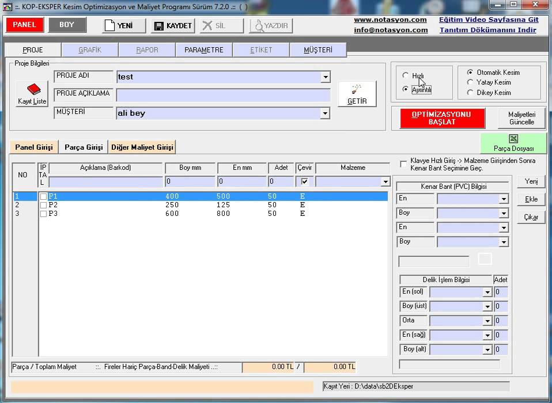This screenshot has height=403, width=552.
Task: Open the Malzeme dropdown in entry row
Action: coord(385,182)
